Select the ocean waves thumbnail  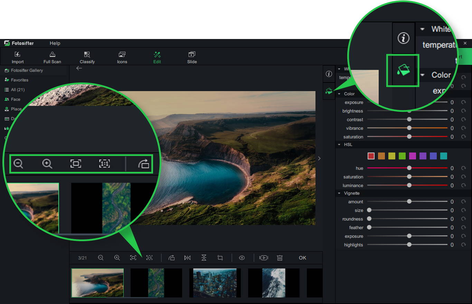click(x=274, y=283)
